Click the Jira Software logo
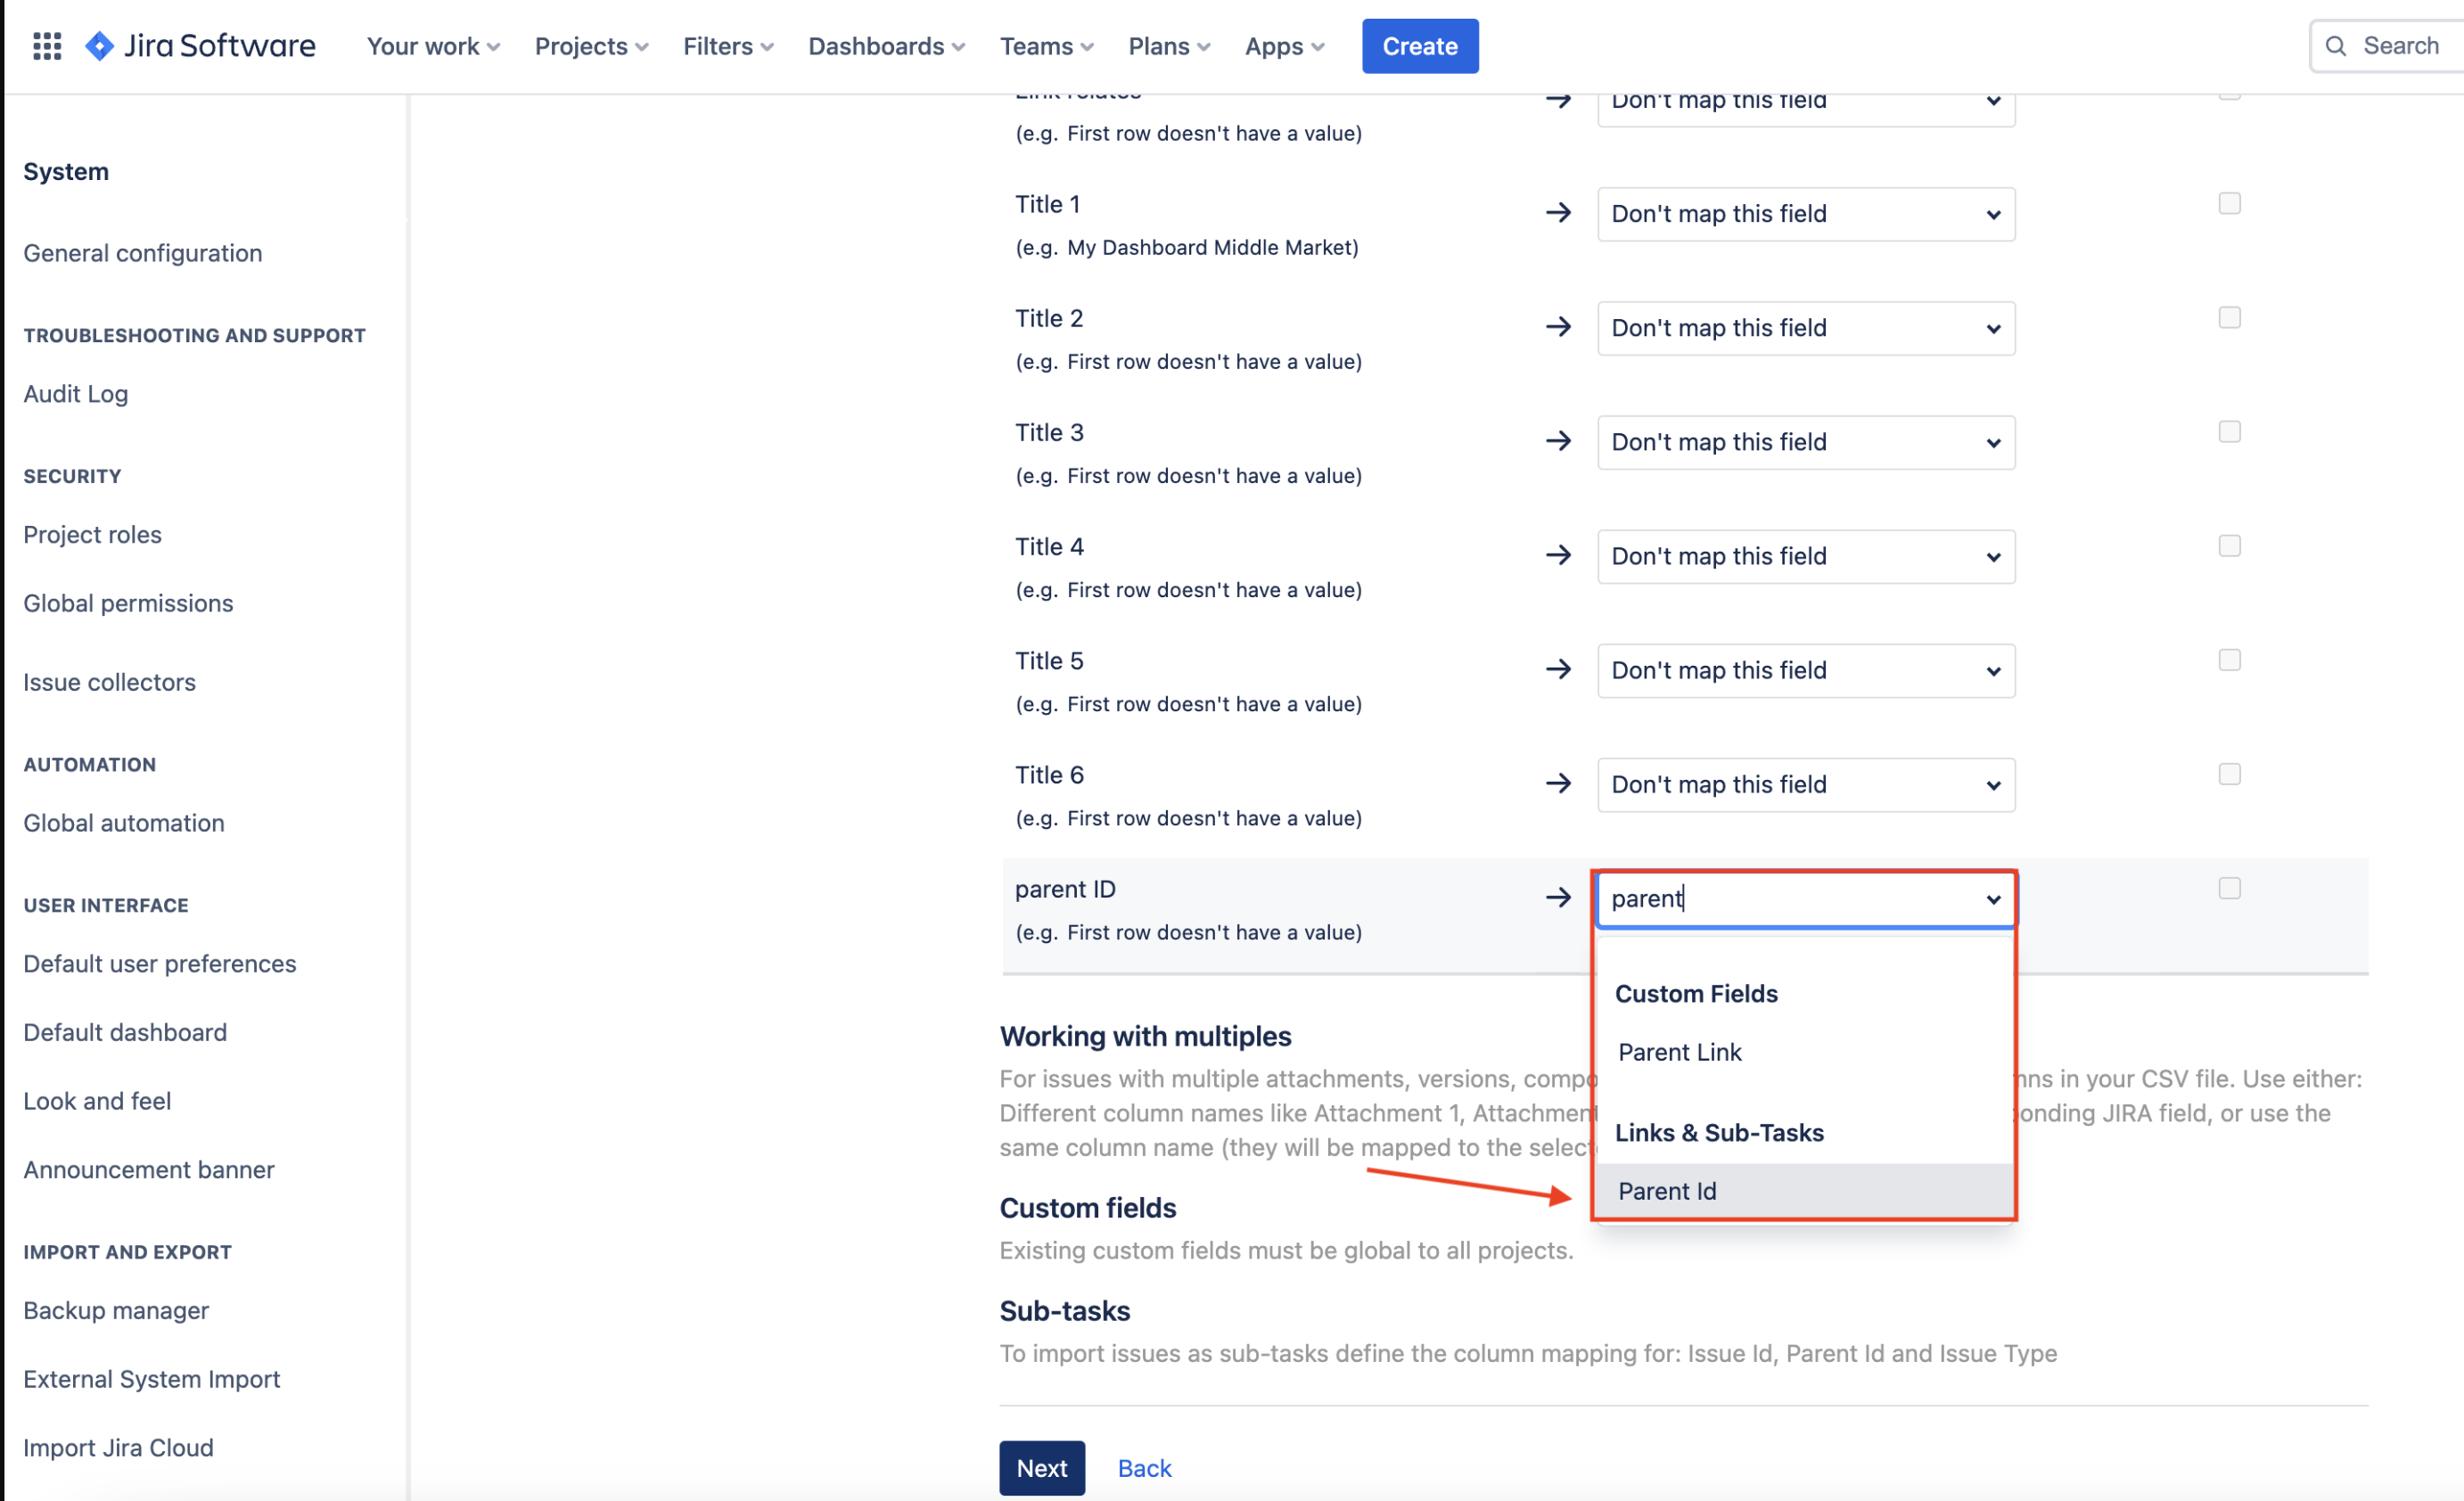Viewport: 2464px width, 1501px height. click(x=200, y=46)
